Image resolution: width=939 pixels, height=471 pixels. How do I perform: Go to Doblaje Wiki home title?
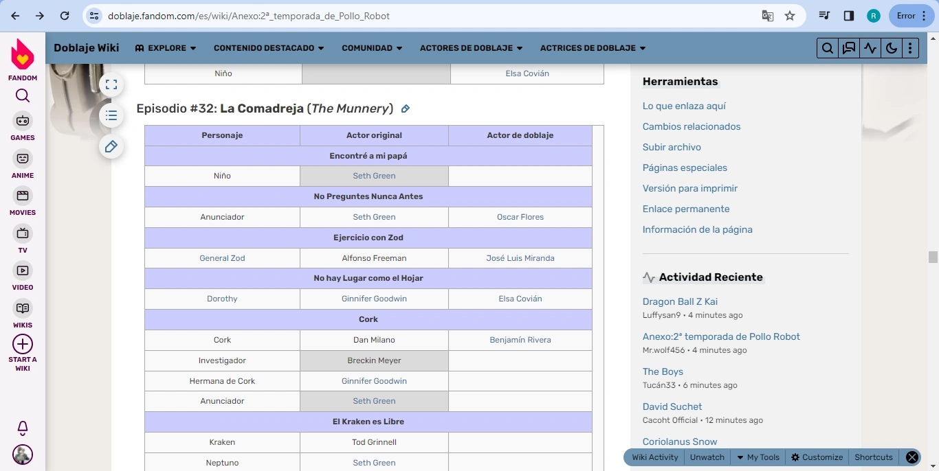pyautogui.click(x=87, y=48)
